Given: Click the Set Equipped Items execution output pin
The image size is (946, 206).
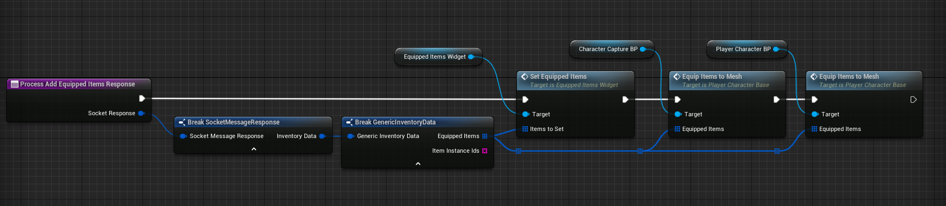Looking at the screenshot, I should [625, 99].
